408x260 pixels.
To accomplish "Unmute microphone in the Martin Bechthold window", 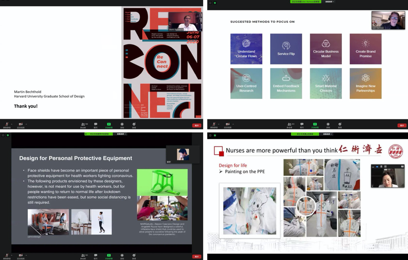I will point(7,125).
